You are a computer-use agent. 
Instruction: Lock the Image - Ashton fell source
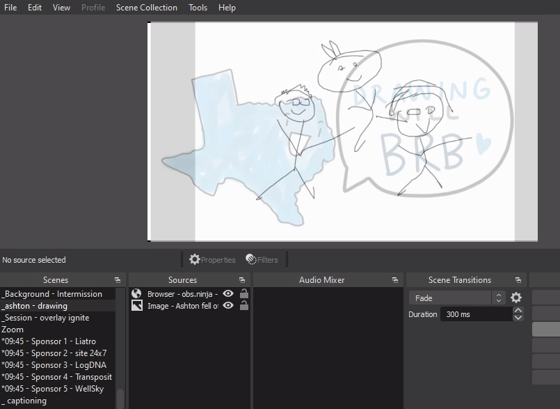244,306
